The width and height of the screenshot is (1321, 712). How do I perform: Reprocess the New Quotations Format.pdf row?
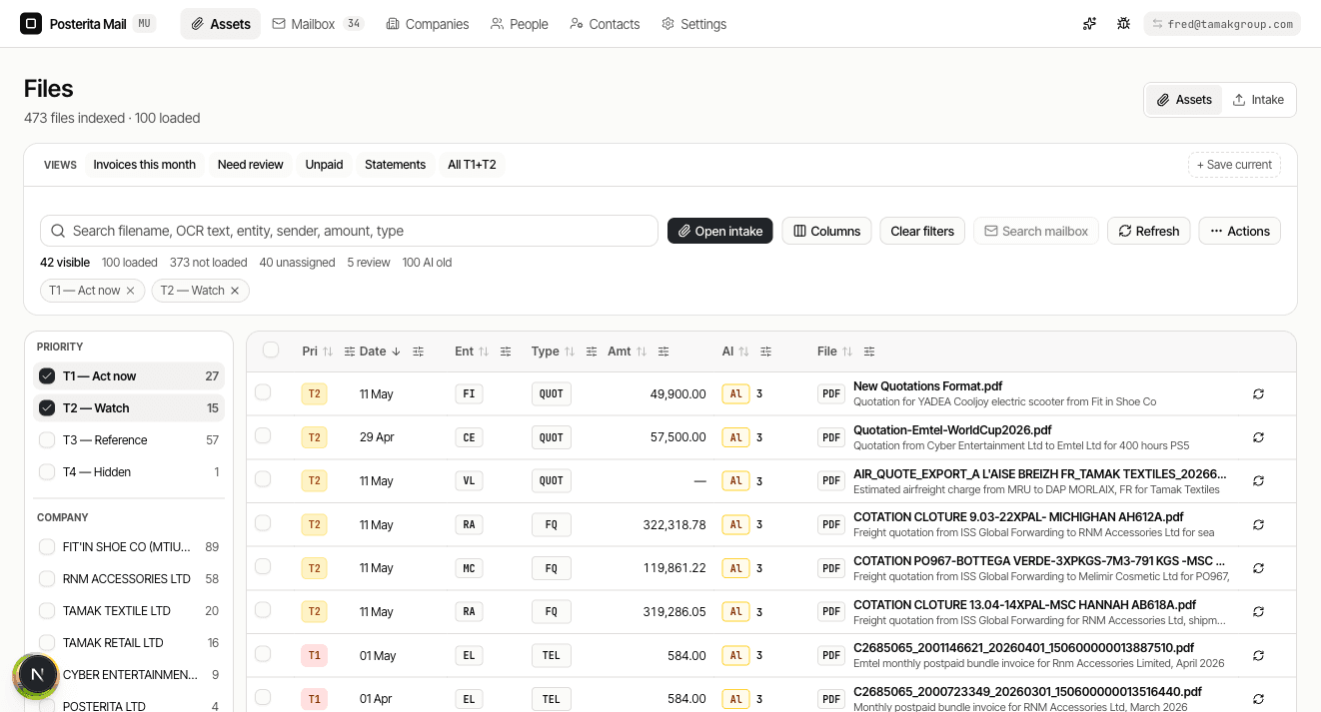(1258, 393)
